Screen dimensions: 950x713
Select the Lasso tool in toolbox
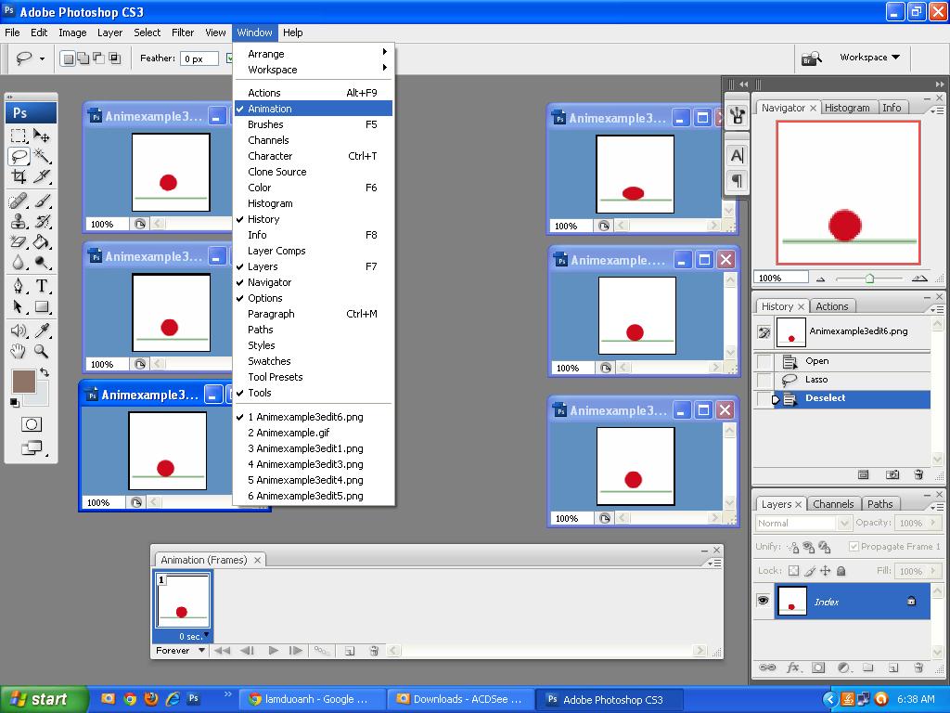19,156
